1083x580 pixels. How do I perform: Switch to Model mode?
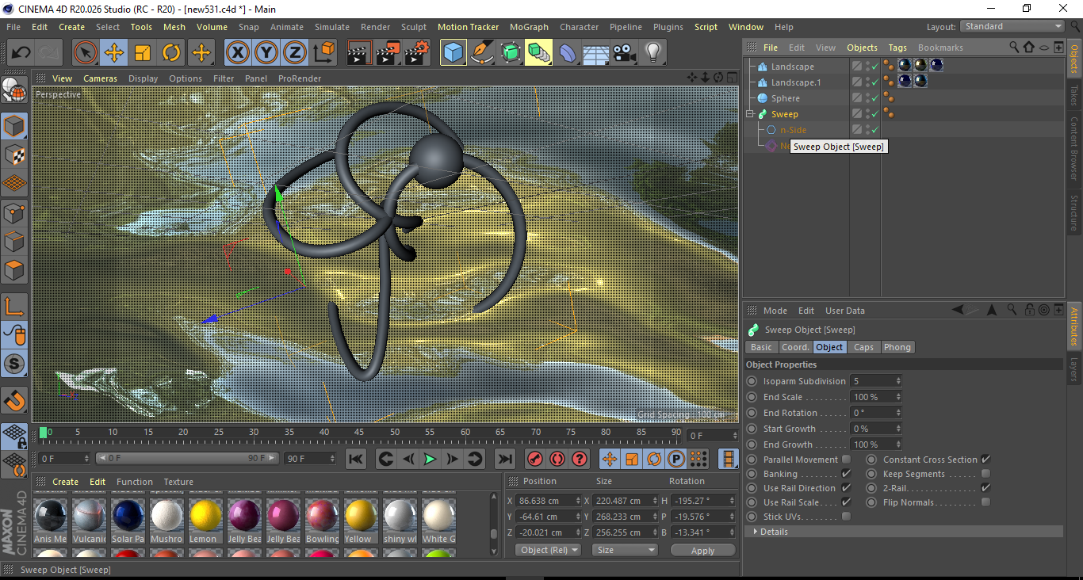tap(14, 126)
